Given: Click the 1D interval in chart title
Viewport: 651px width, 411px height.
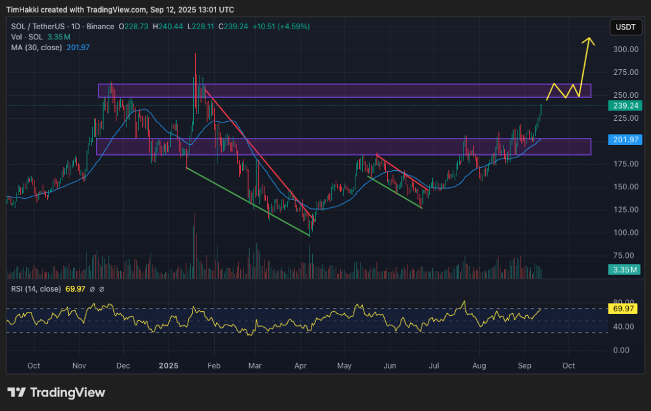Looking at the screenshot, I should 75,27.
